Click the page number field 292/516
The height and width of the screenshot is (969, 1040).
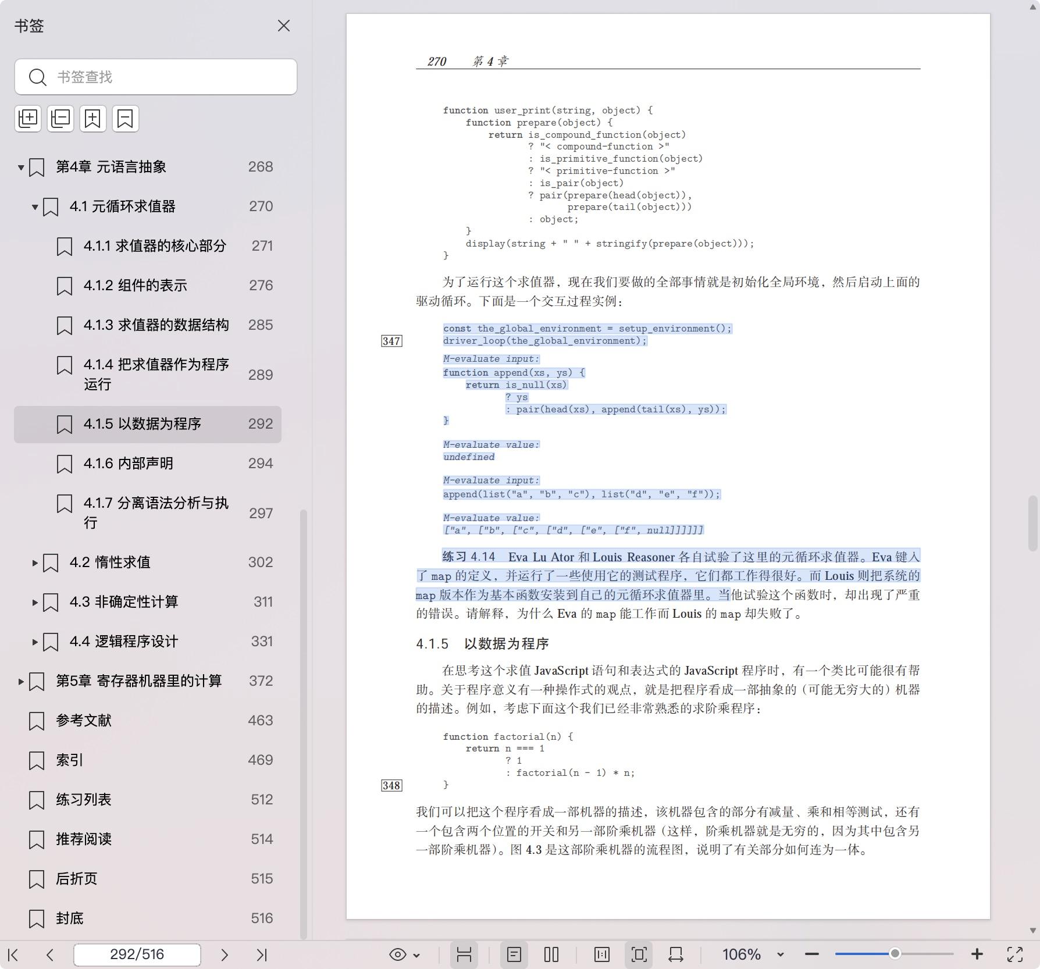tap(137, 954)
